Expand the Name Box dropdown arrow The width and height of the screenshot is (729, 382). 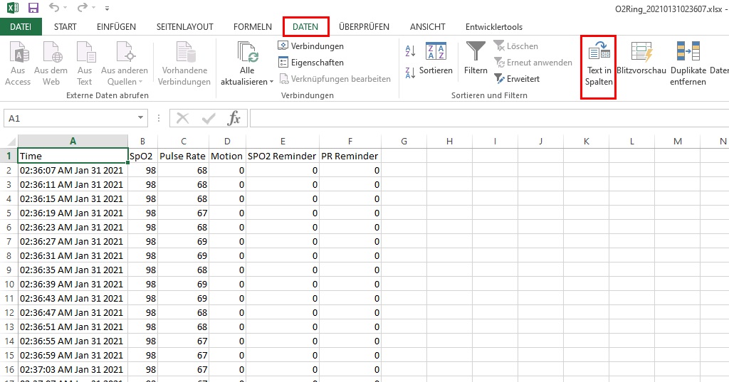click(141, 119)
